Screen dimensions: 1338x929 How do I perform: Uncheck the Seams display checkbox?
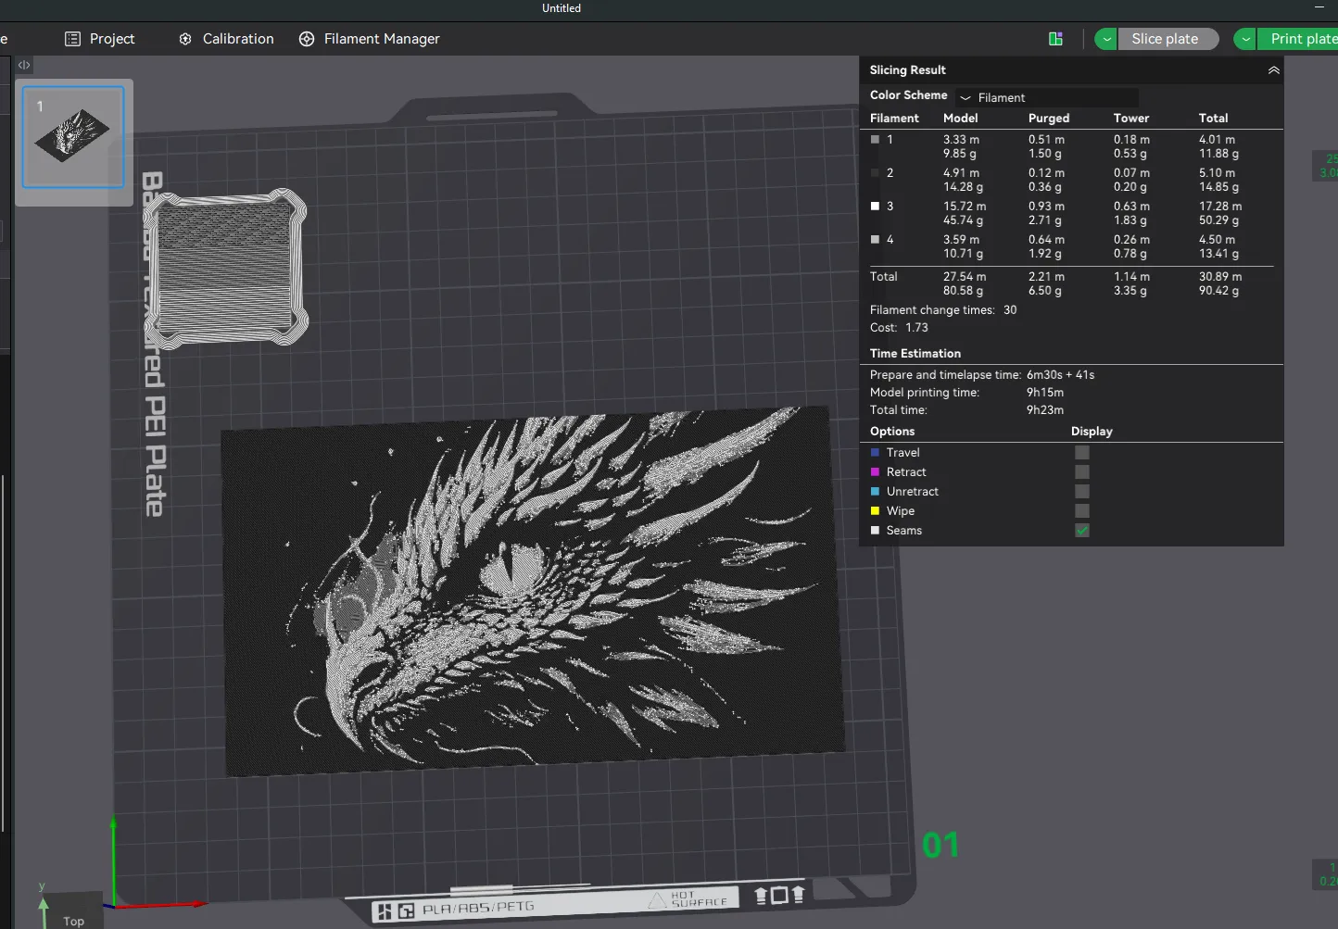(x=1082, y=531)
